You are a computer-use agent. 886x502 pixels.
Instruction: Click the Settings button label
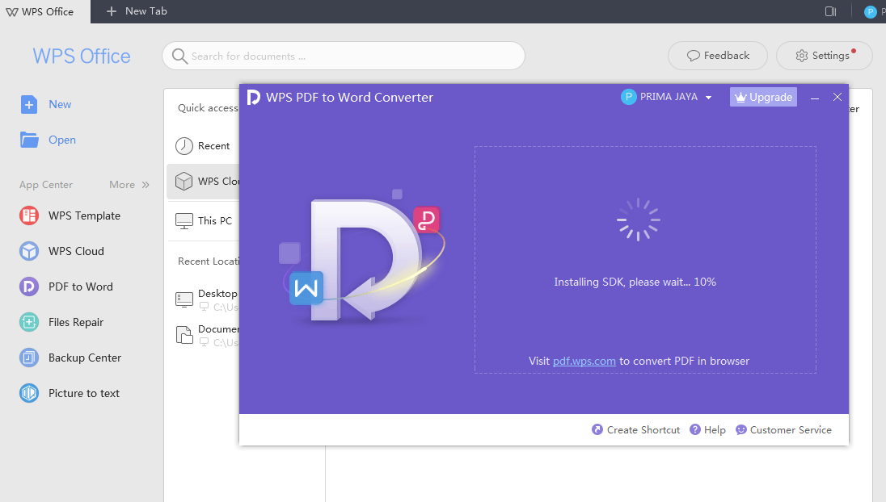831,56
